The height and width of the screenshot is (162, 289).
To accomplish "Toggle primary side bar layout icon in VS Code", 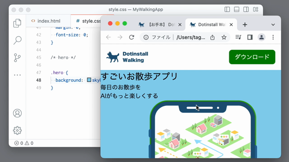I will coord(227,9).
